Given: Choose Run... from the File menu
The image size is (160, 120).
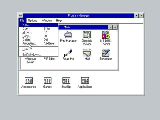Looking at the screenshot, I should click(x=38, y=49).
